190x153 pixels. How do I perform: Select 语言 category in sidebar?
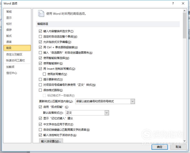(17, 42)
